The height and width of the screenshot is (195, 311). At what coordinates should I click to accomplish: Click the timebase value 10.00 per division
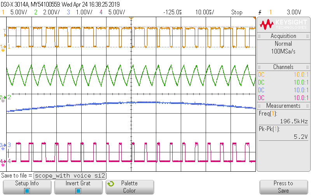tap(205, 12)
